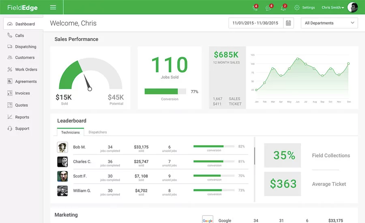Switch to the Dispatchers tab

[97, 132]
